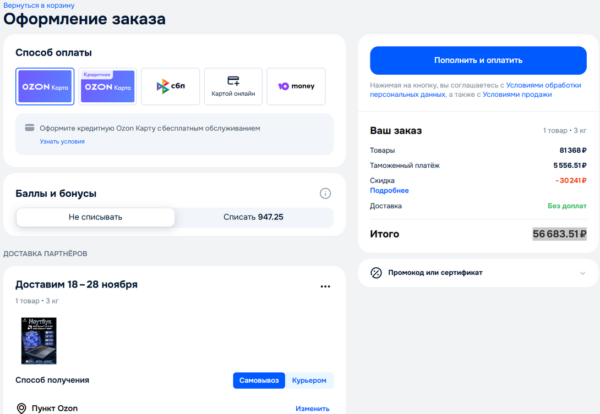The width and height of the screenshot is (600, 414).
Task: Select the Не списывать bonus option
Action: (x=95, y=217)
